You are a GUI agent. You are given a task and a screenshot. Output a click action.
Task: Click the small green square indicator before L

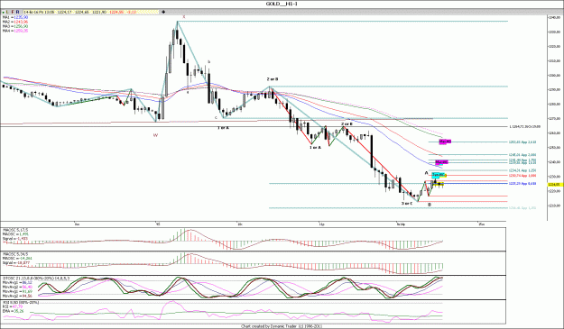point(4,13)
